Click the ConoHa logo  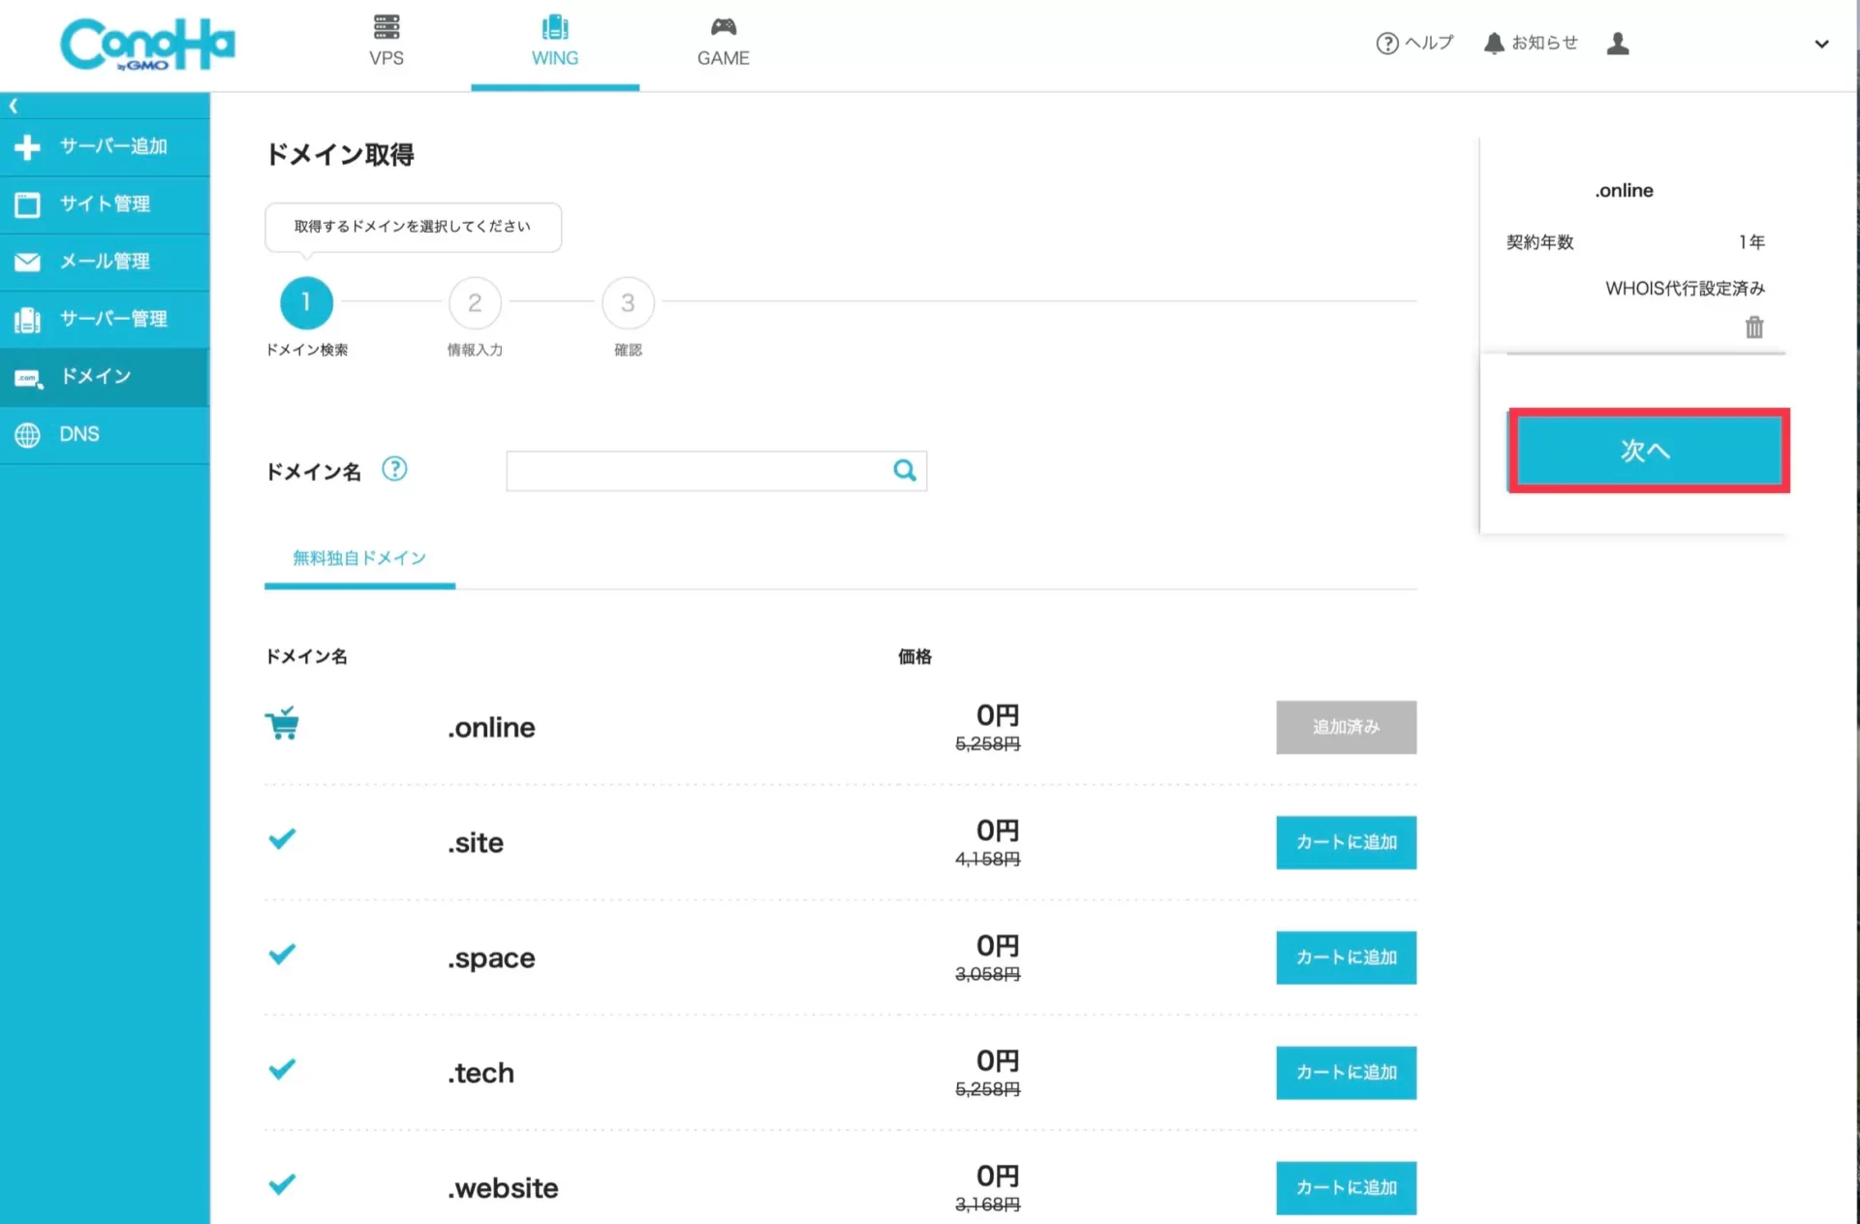click(147, 44)
